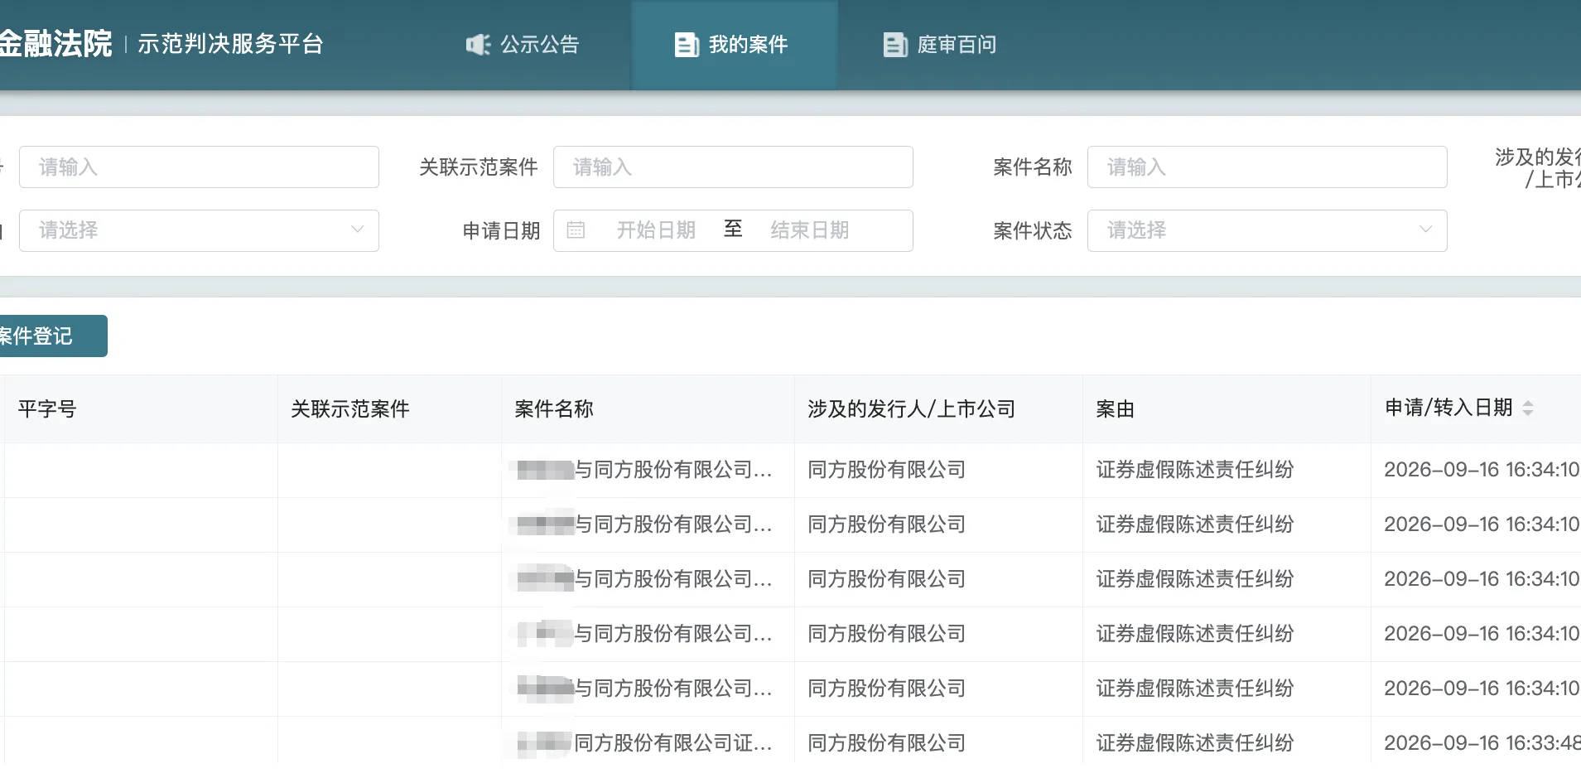Toggle sort arrows on 申请/转入日期 column
The width and height of the screenshot is (1581, 778).
[x=1528, y=408]
